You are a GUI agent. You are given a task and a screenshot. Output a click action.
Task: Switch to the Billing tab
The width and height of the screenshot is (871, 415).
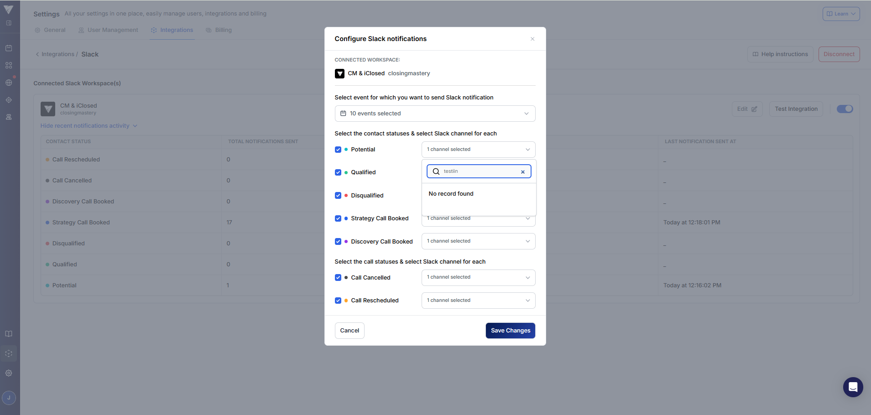coord(219,30)
